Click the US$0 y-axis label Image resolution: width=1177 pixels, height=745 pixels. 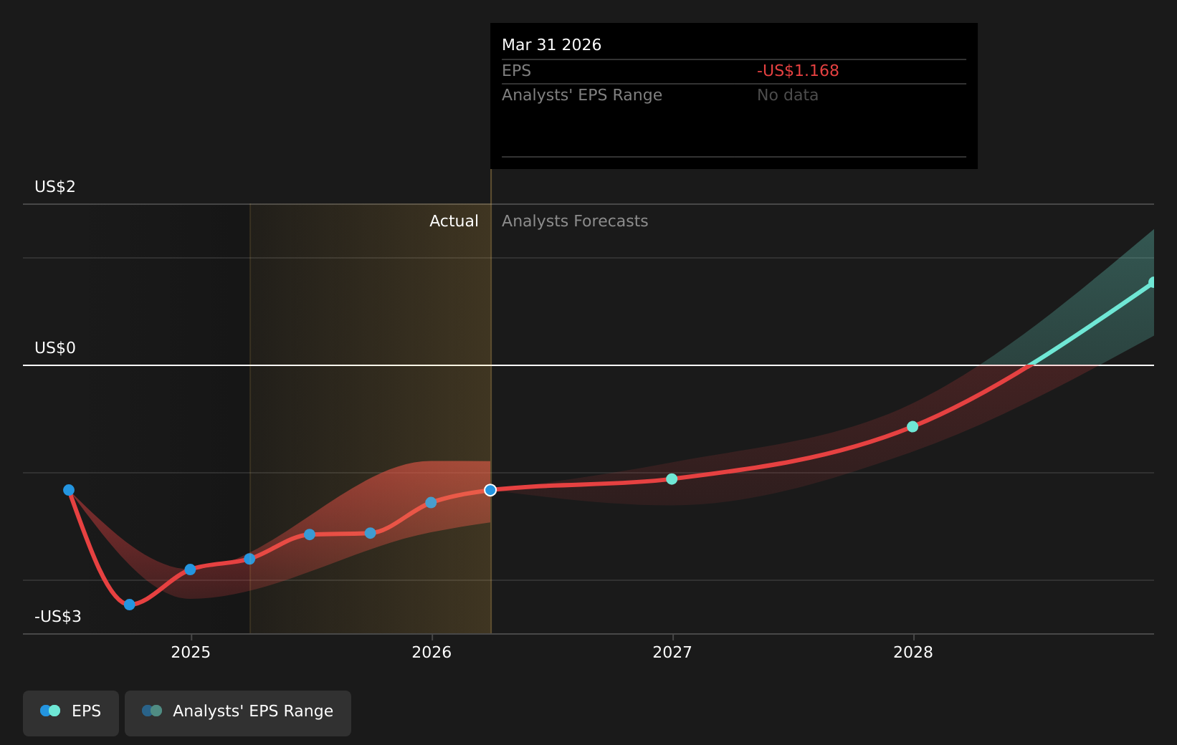[x=55, y=348]
